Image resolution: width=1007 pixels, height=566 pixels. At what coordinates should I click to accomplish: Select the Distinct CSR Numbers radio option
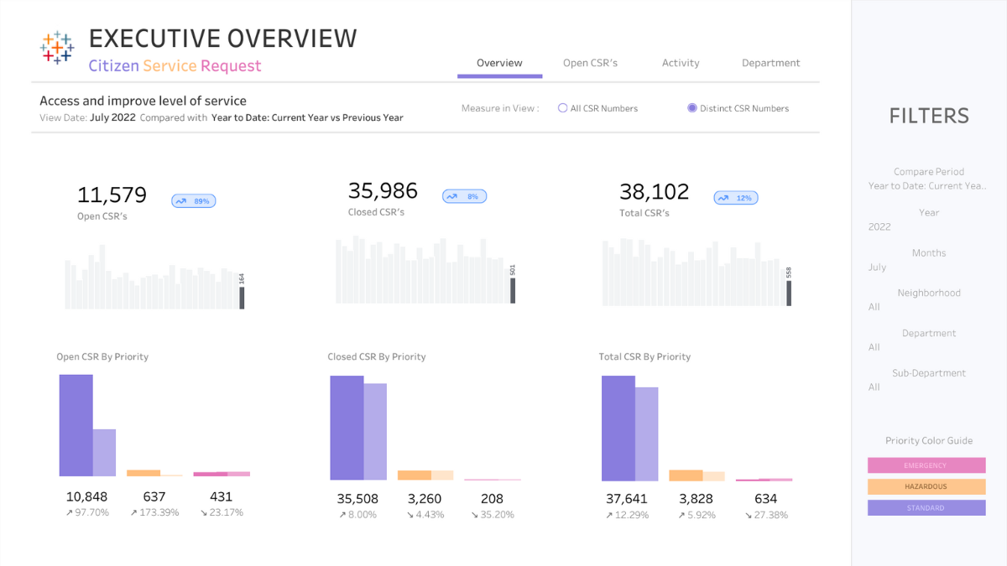click(x=692, y=108)
